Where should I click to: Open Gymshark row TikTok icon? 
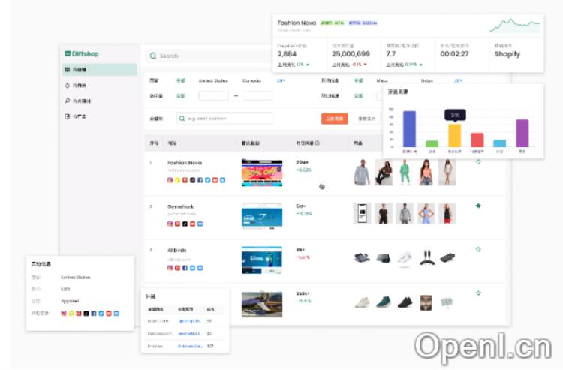185,224
